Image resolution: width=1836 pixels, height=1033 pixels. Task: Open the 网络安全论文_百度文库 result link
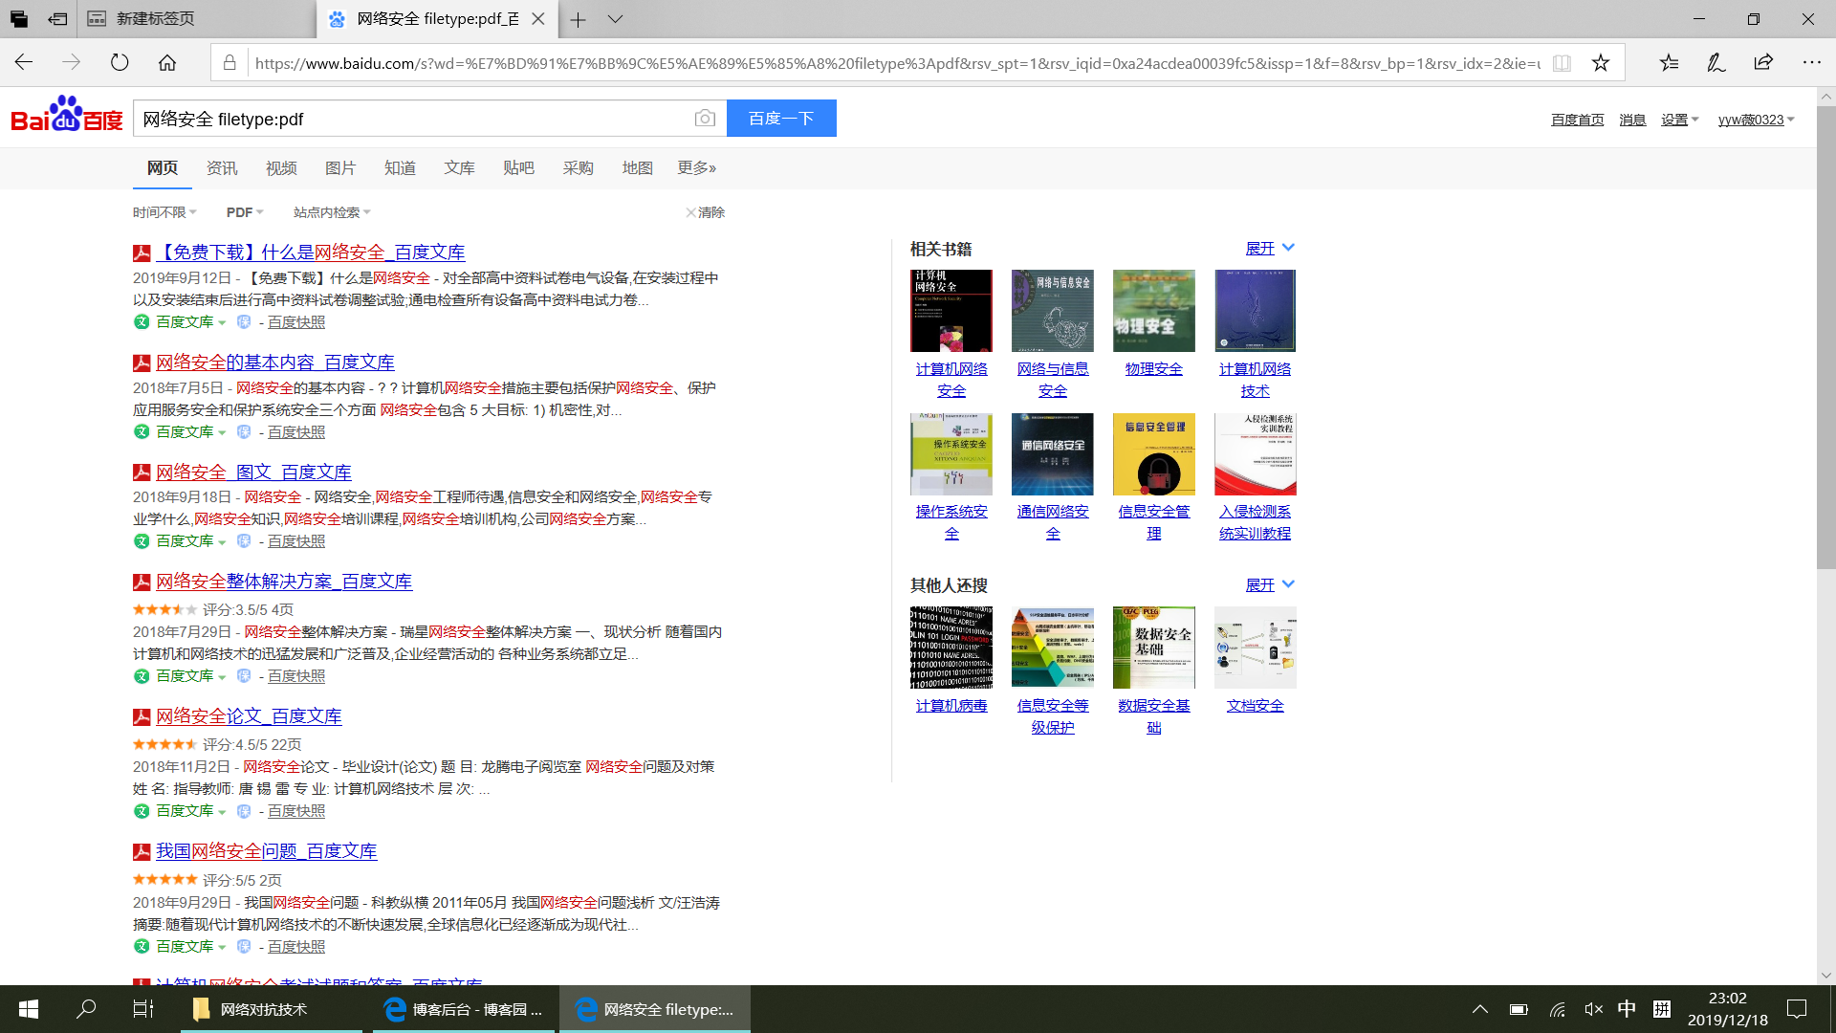coord(249,716)
